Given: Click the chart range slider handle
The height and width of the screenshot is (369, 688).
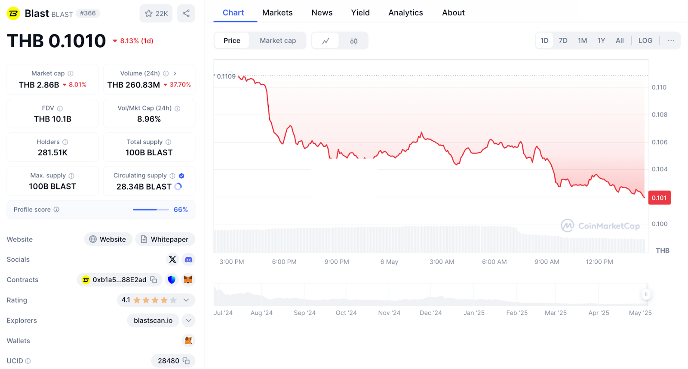Looking at the screenshot, I should (645, 294).
